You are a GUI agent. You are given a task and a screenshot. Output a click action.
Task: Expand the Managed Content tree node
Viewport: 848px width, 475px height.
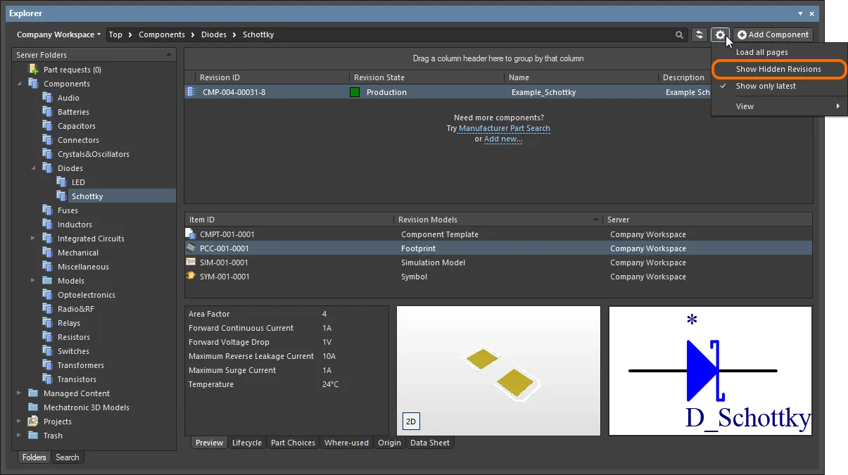19,393
